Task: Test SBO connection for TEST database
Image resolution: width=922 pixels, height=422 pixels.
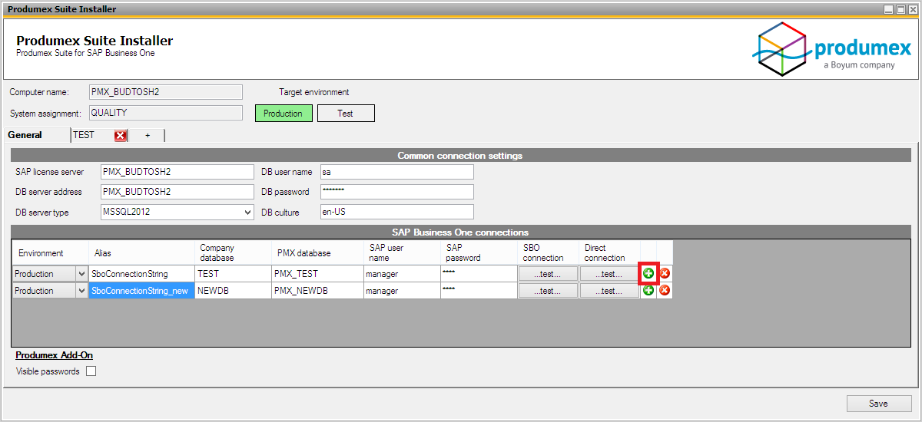Action: [548, 274]
